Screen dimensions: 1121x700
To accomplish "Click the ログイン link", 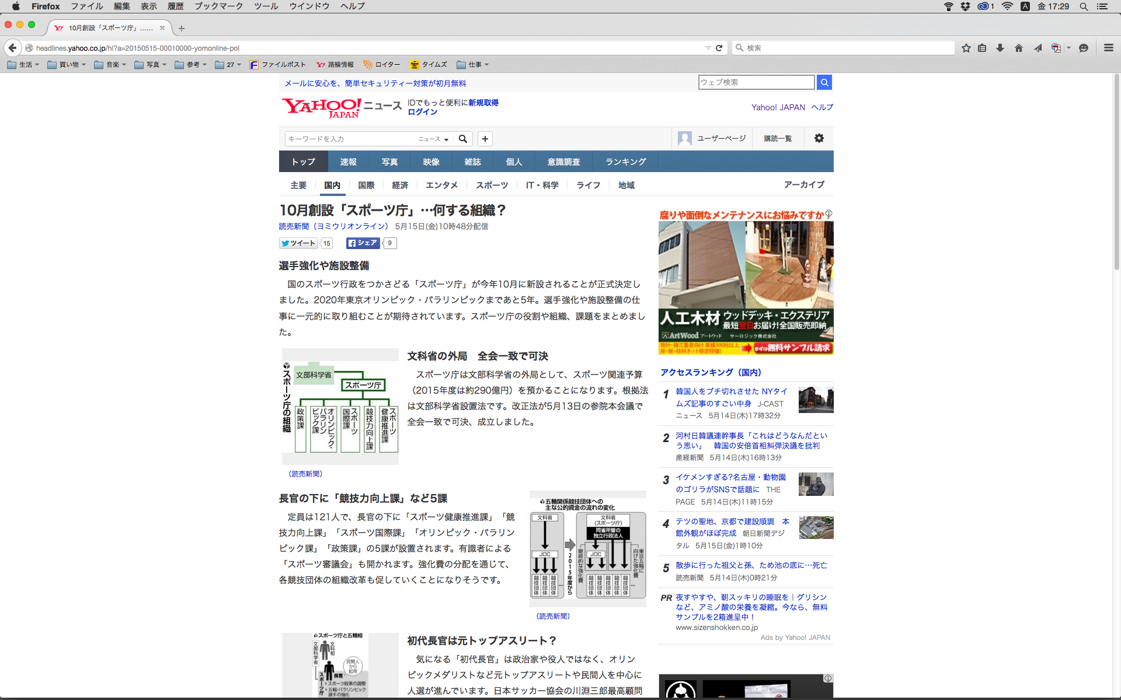I will click(x=422, y=112).
